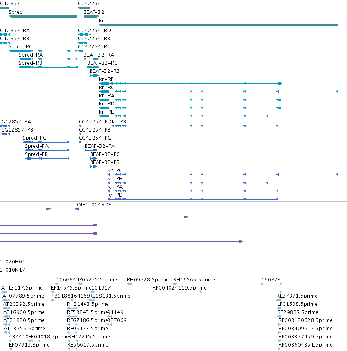Select the 1-020H01 clone label

(13, 262)
